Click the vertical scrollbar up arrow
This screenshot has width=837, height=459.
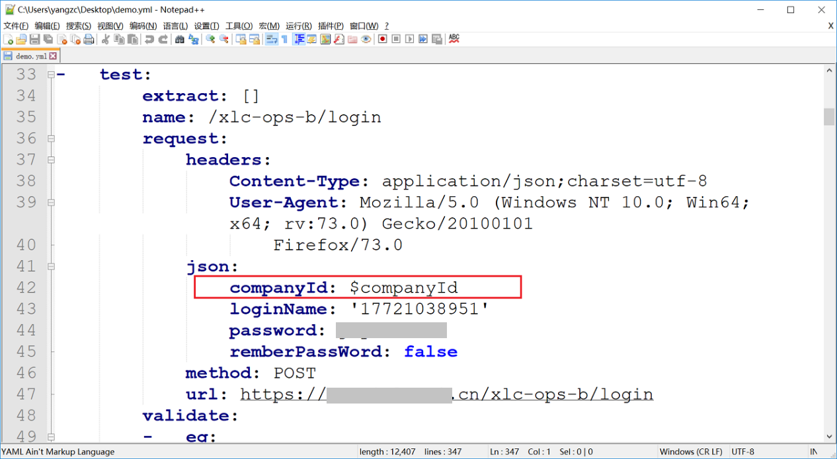pos(829,71)
